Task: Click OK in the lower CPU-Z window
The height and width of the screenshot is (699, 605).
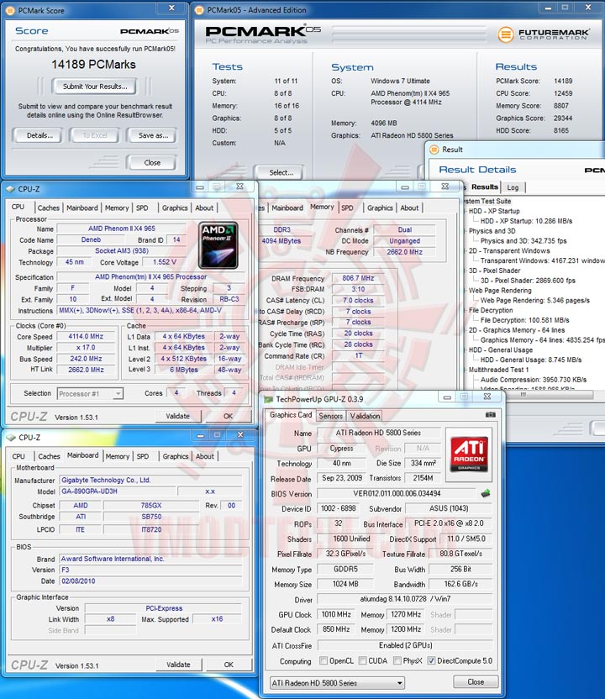Action: pos(229,665)
